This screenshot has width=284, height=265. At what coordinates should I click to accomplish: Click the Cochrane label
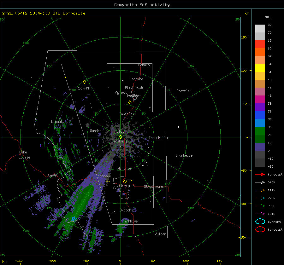pos(103,176)
